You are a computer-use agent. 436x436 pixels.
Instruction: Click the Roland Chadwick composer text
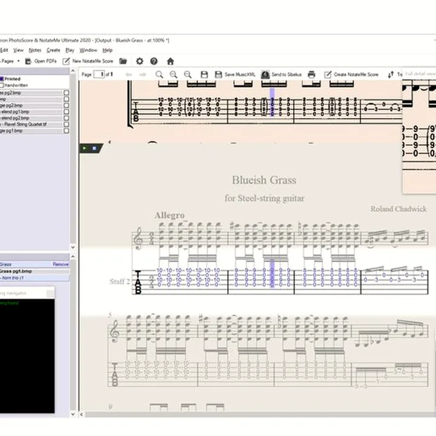tap(398, 209)
